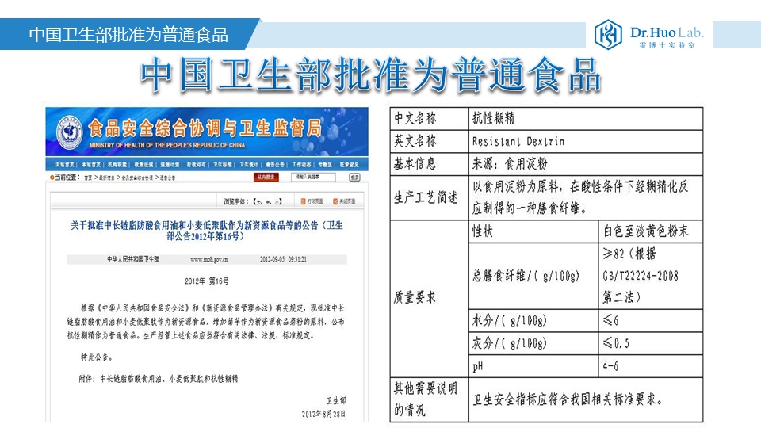This screenshot has width=761, height=428.
Task: Click the www.moh.gov.cn source text
Action: coord(209,260)
